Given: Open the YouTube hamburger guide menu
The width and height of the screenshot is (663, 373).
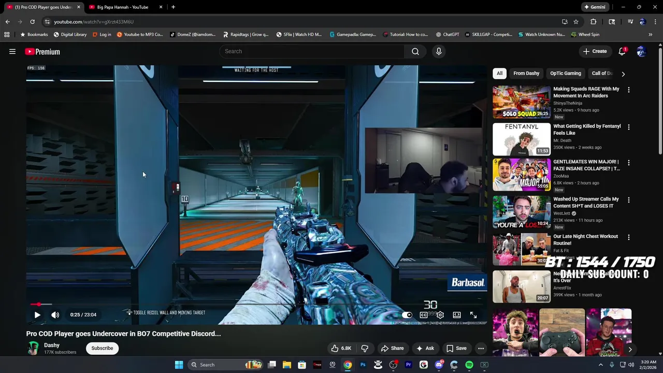Looking at the screenshot, I should pos(12,51).
